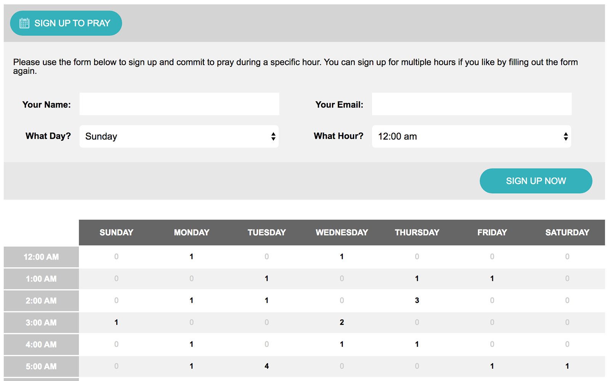Click the Thursday 2:00 AM count of 3
The image size is (610, 381).
coord(417,301)
